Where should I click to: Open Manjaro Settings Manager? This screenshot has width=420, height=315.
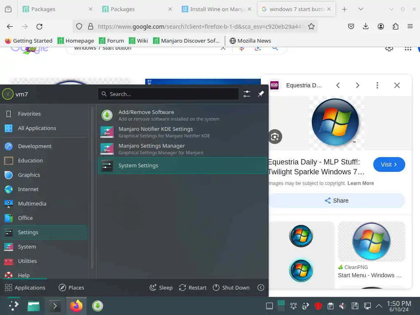[x=183, y=149]
